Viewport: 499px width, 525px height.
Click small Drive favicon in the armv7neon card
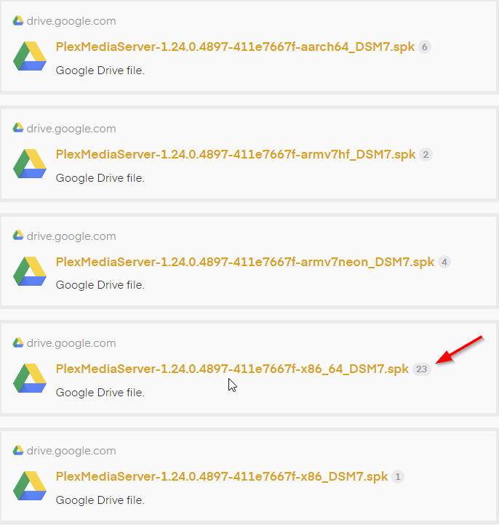click(x=18, y=235)
